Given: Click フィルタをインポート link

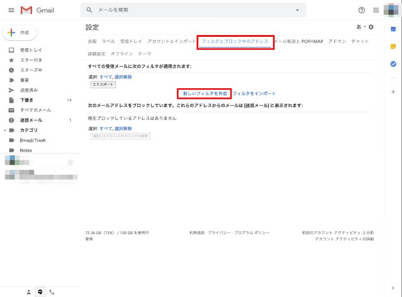Looking at the screenshot, I should 254,93.
